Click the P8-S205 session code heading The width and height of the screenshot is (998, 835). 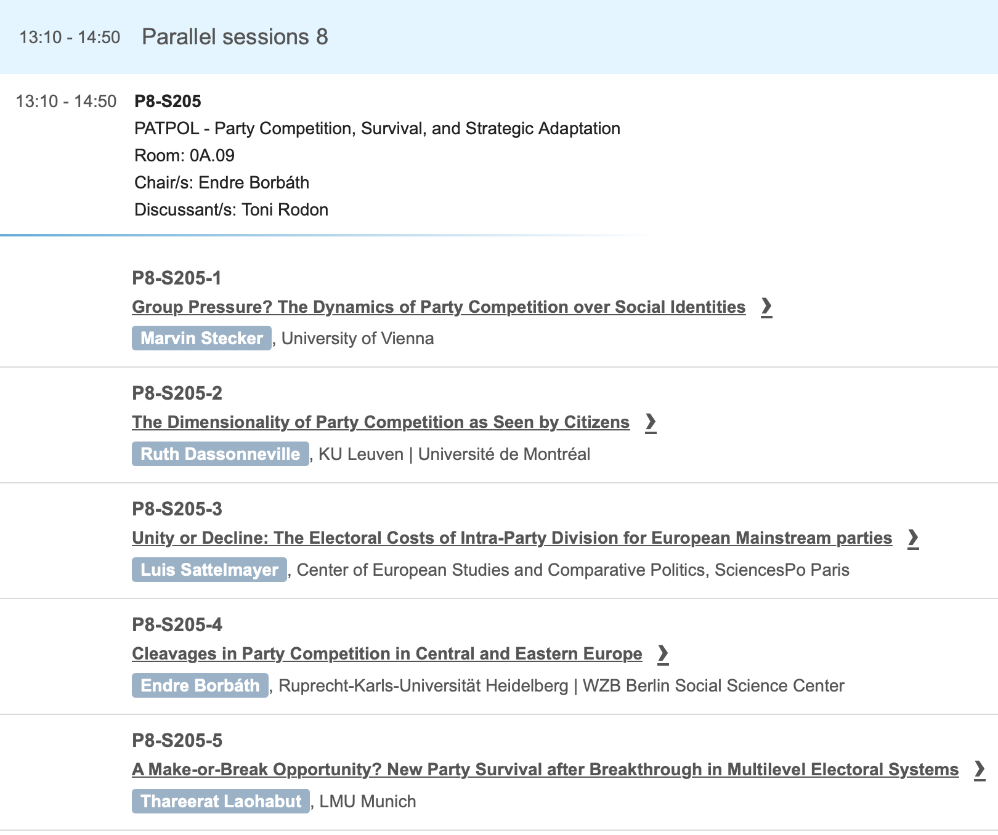pyautogui.click(x=168, y=101)
